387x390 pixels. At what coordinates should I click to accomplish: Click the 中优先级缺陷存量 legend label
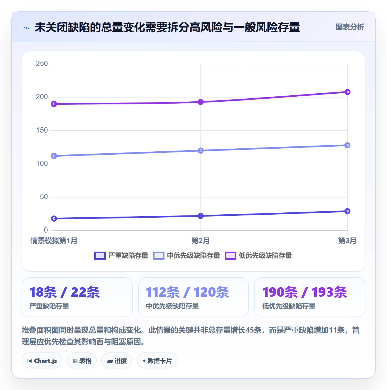coord(193,256)
